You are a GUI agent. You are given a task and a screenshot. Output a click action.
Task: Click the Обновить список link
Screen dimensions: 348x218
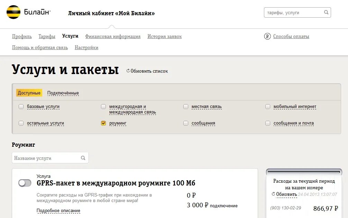pyautogui.click(x=149, y=71)
